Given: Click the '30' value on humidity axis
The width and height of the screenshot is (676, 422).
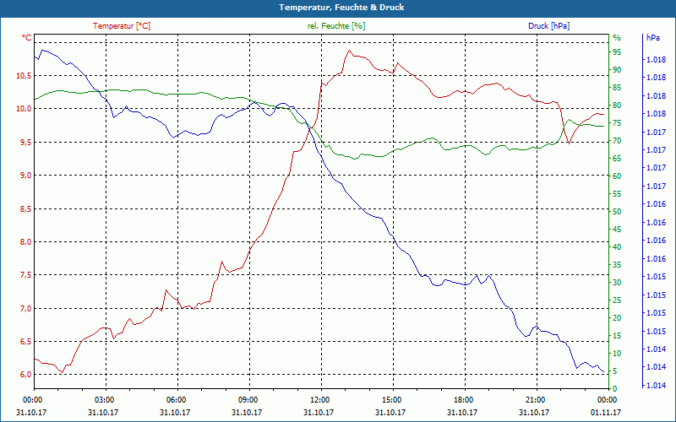Looking at the screenshot, I should [617, 283].
